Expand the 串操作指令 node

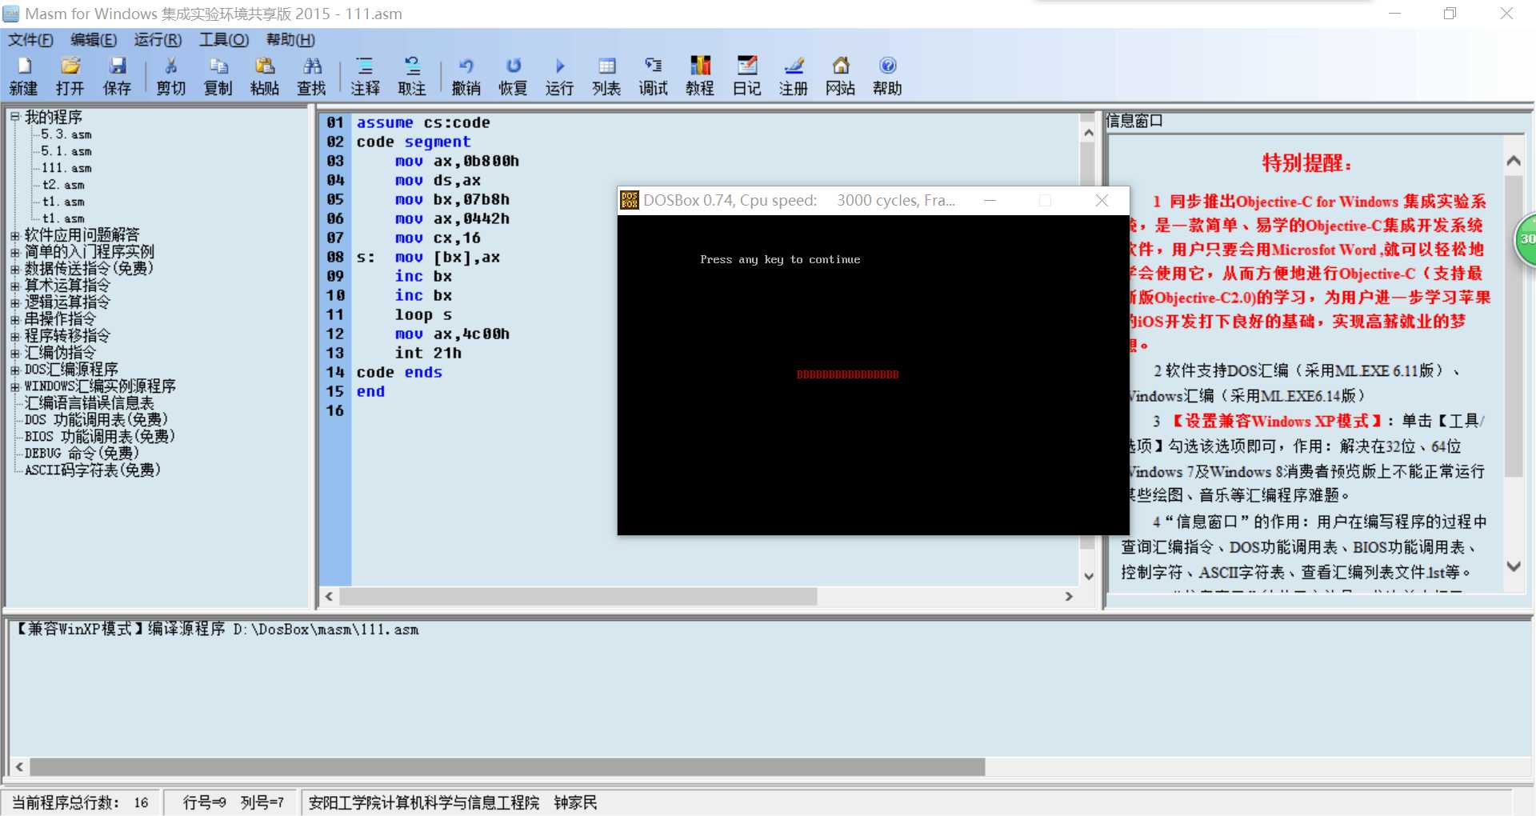coord(14,319)
